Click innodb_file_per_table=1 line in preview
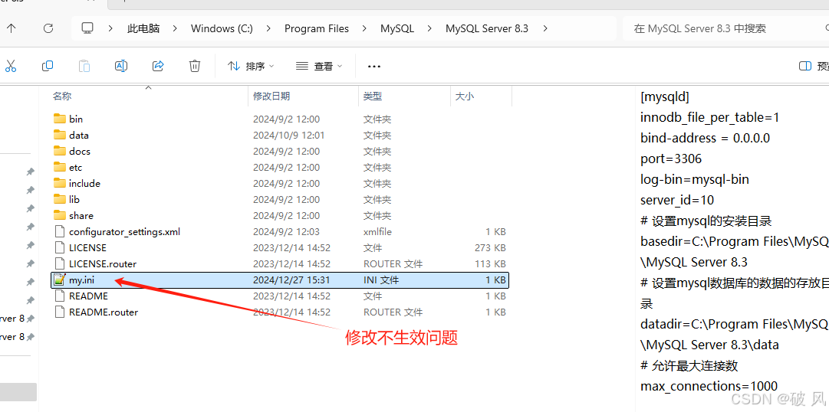The width and height of the screenshot is (829, 412). point(709,118)
